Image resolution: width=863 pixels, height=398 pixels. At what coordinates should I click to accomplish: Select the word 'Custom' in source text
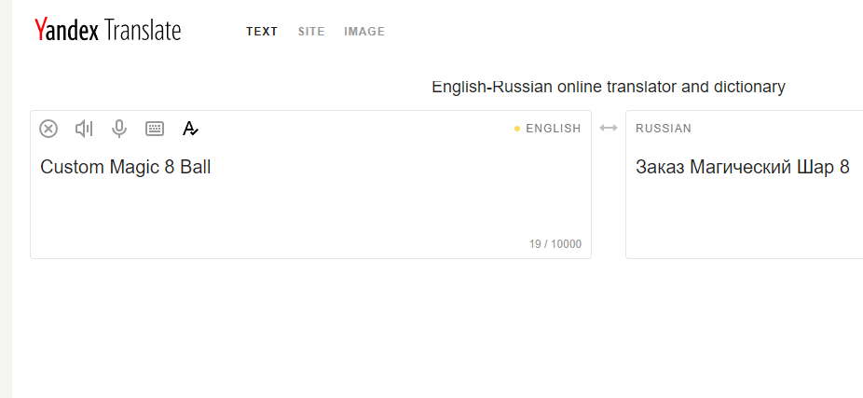pos(72,167)
